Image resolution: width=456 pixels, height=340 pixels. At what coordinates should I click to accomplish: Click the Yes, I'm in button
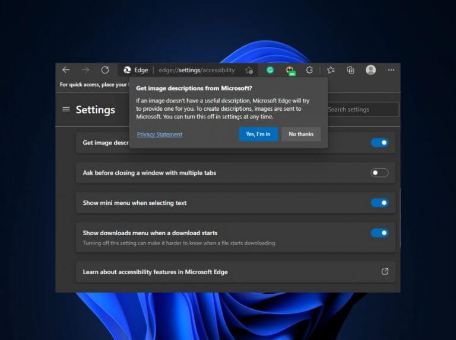258,134
